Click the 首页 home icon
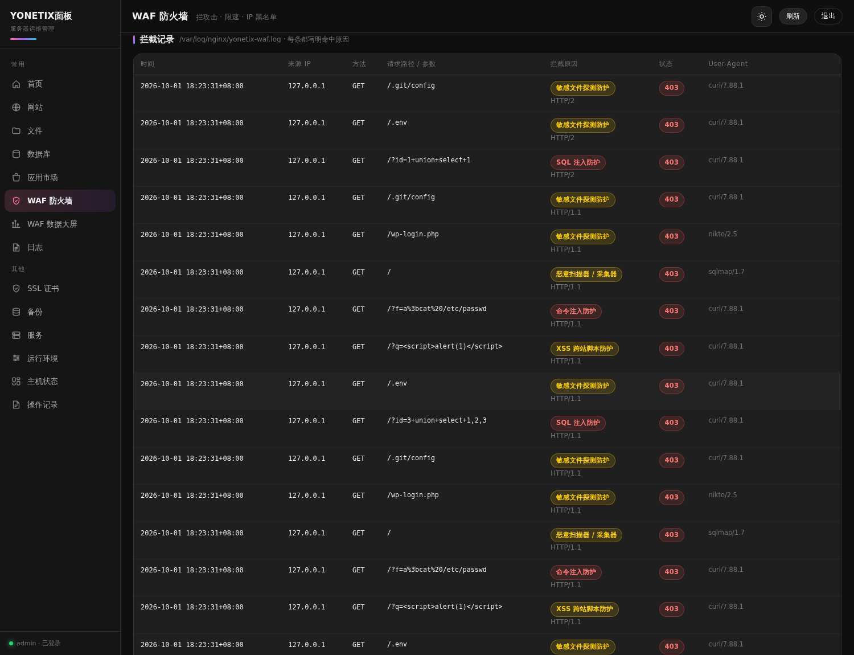 (16, 84)
